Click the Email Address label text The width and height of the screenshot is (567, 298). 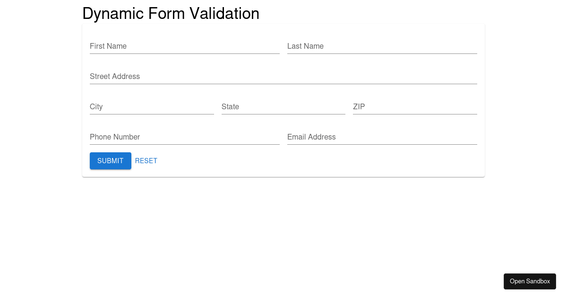(311, 137)
